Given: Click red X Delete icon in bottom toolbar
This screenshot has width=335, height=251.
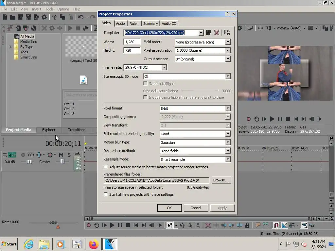Looking at the screenshot, I should pos(208,225).
